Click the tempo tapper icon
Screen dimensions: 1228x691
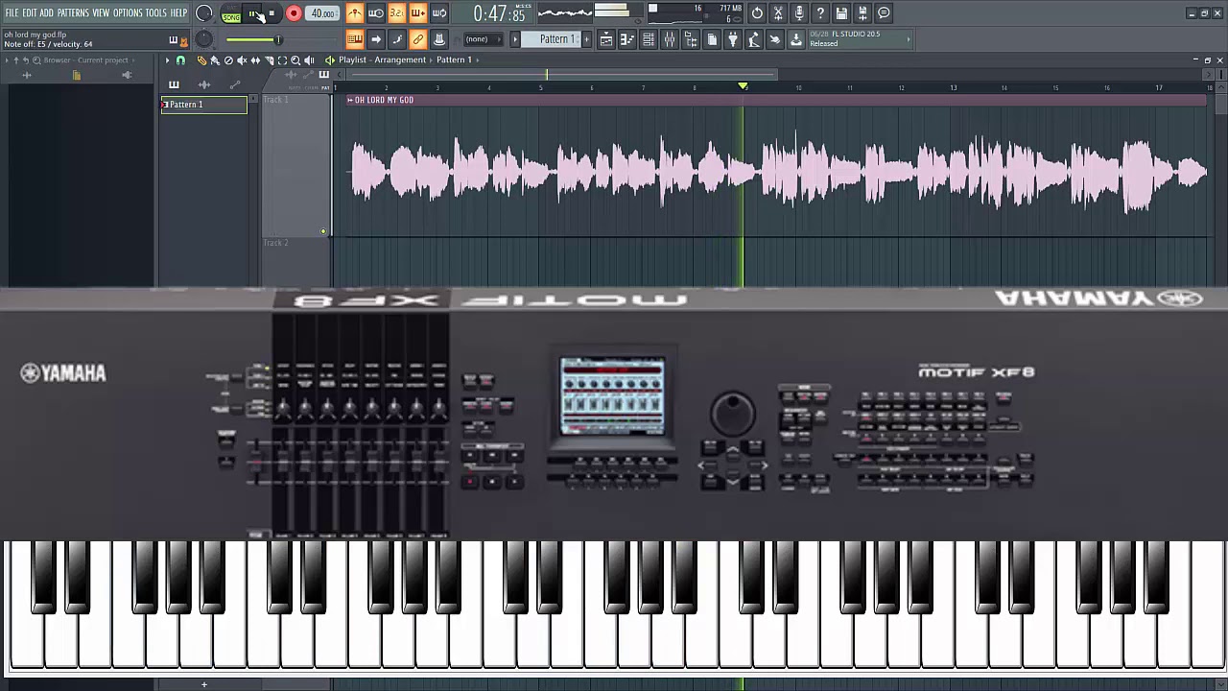pos(754,39)
